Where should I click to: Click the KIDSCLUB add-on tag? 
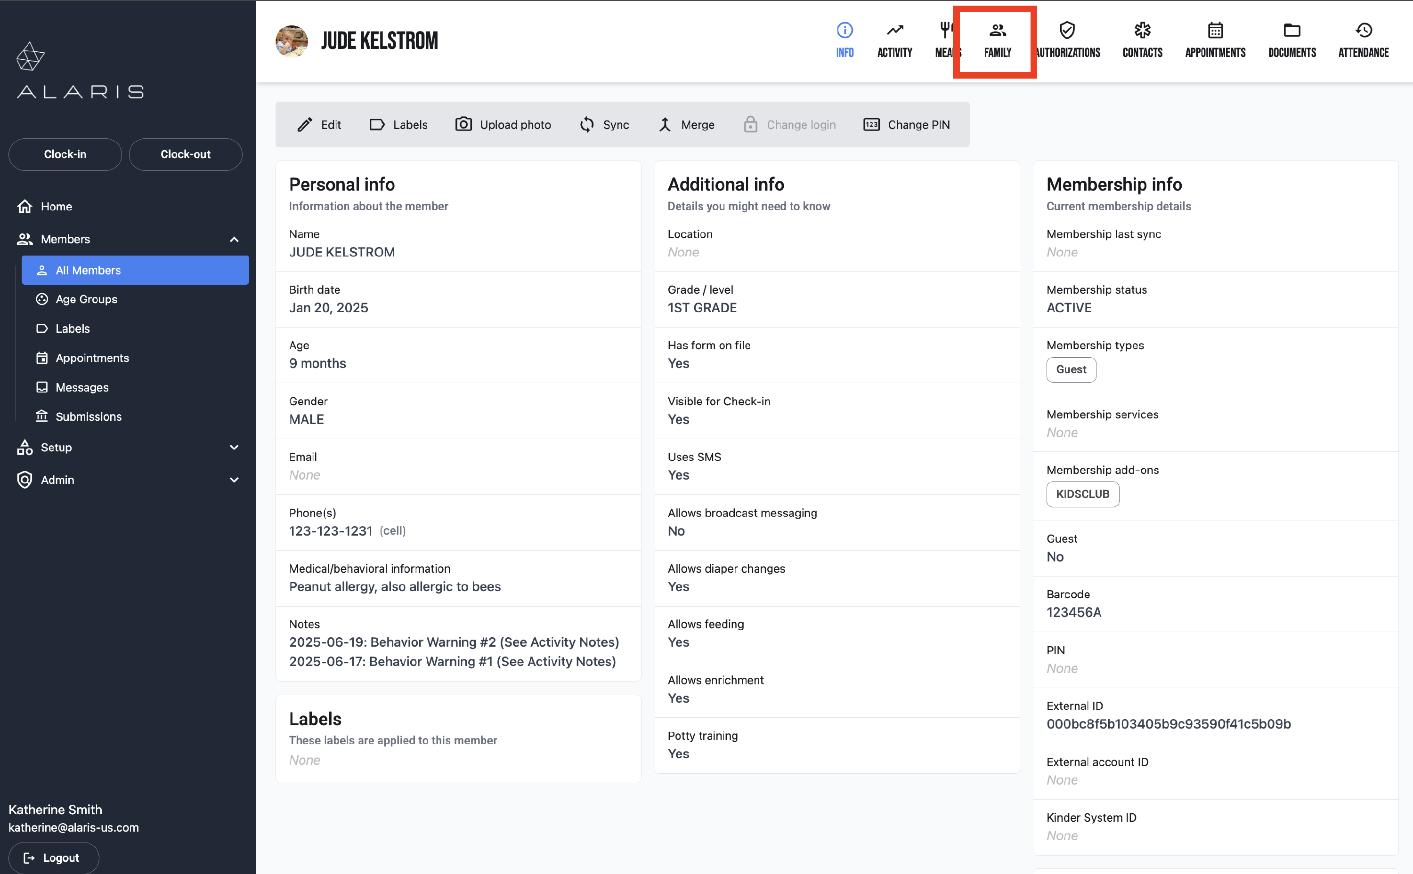1082,494
